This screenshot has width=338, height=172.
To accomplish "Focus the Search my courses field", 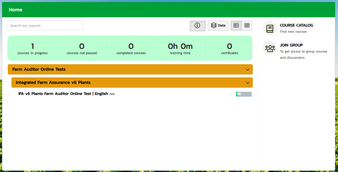I will (x=45, y=26).
